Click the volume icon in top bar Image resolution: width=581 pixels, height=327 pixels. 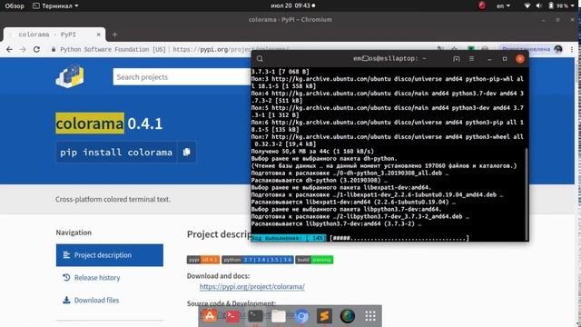pyautogui.click(x=538, y=5)
